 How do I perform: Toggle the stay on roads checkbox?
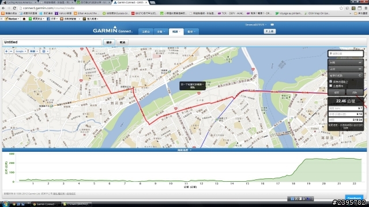coord(330,82)
